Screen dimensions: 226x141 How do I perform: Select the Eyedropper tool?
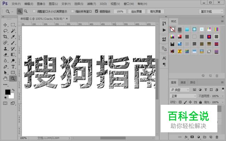click(x=13, y=37)
